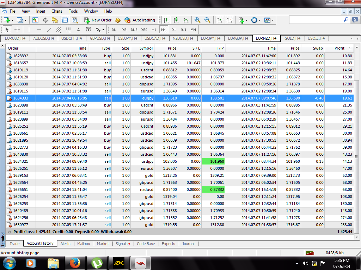Select the vertical line drawing tool
361x270 pixels.
[29, 30]
